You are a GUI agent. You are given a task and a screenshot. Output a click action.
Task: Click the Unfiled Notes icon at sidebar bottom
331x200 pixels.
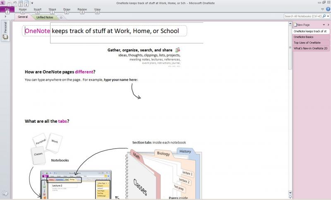(x=5, y=193)
